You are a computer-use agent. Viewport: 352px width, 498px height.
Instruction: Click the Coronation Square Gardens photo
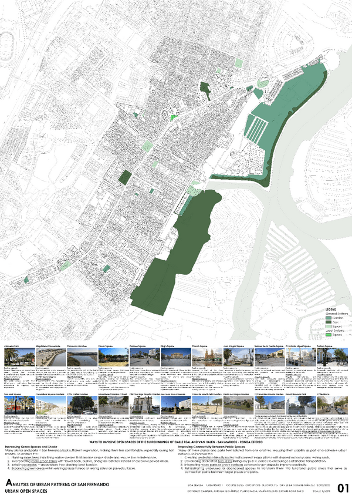tap(51, 405)
